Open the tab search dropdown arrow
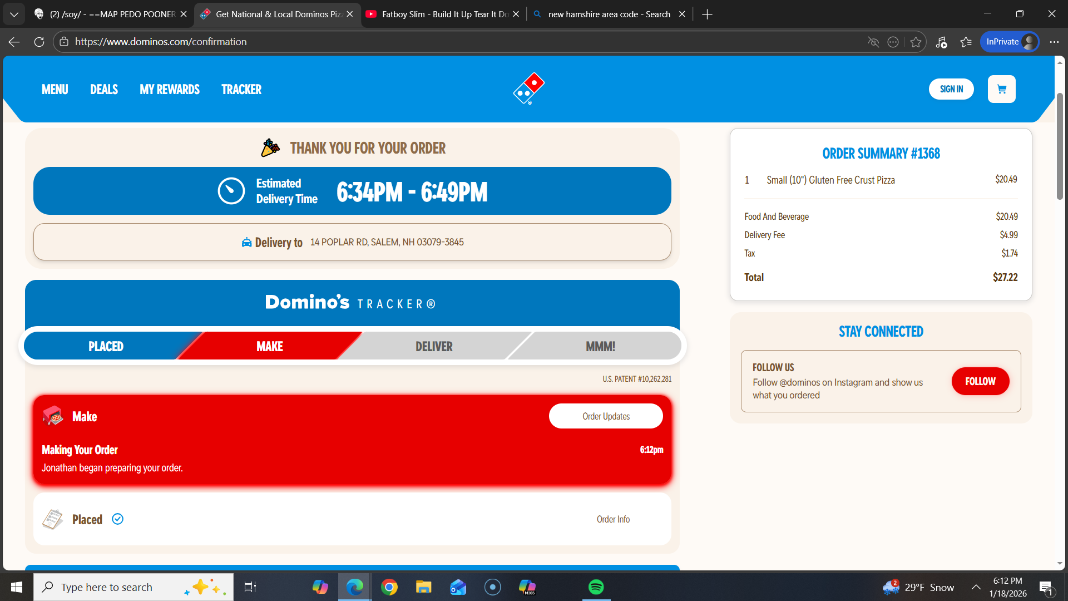The height and width of the screenshot is (601, 1068). click(x=14, y=14)
